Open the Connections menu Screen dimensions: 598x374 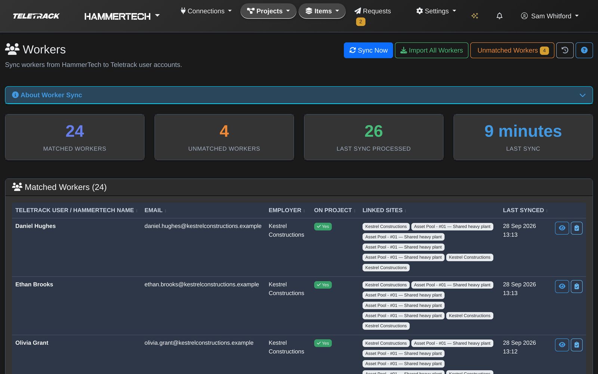[x=206, y=11]
